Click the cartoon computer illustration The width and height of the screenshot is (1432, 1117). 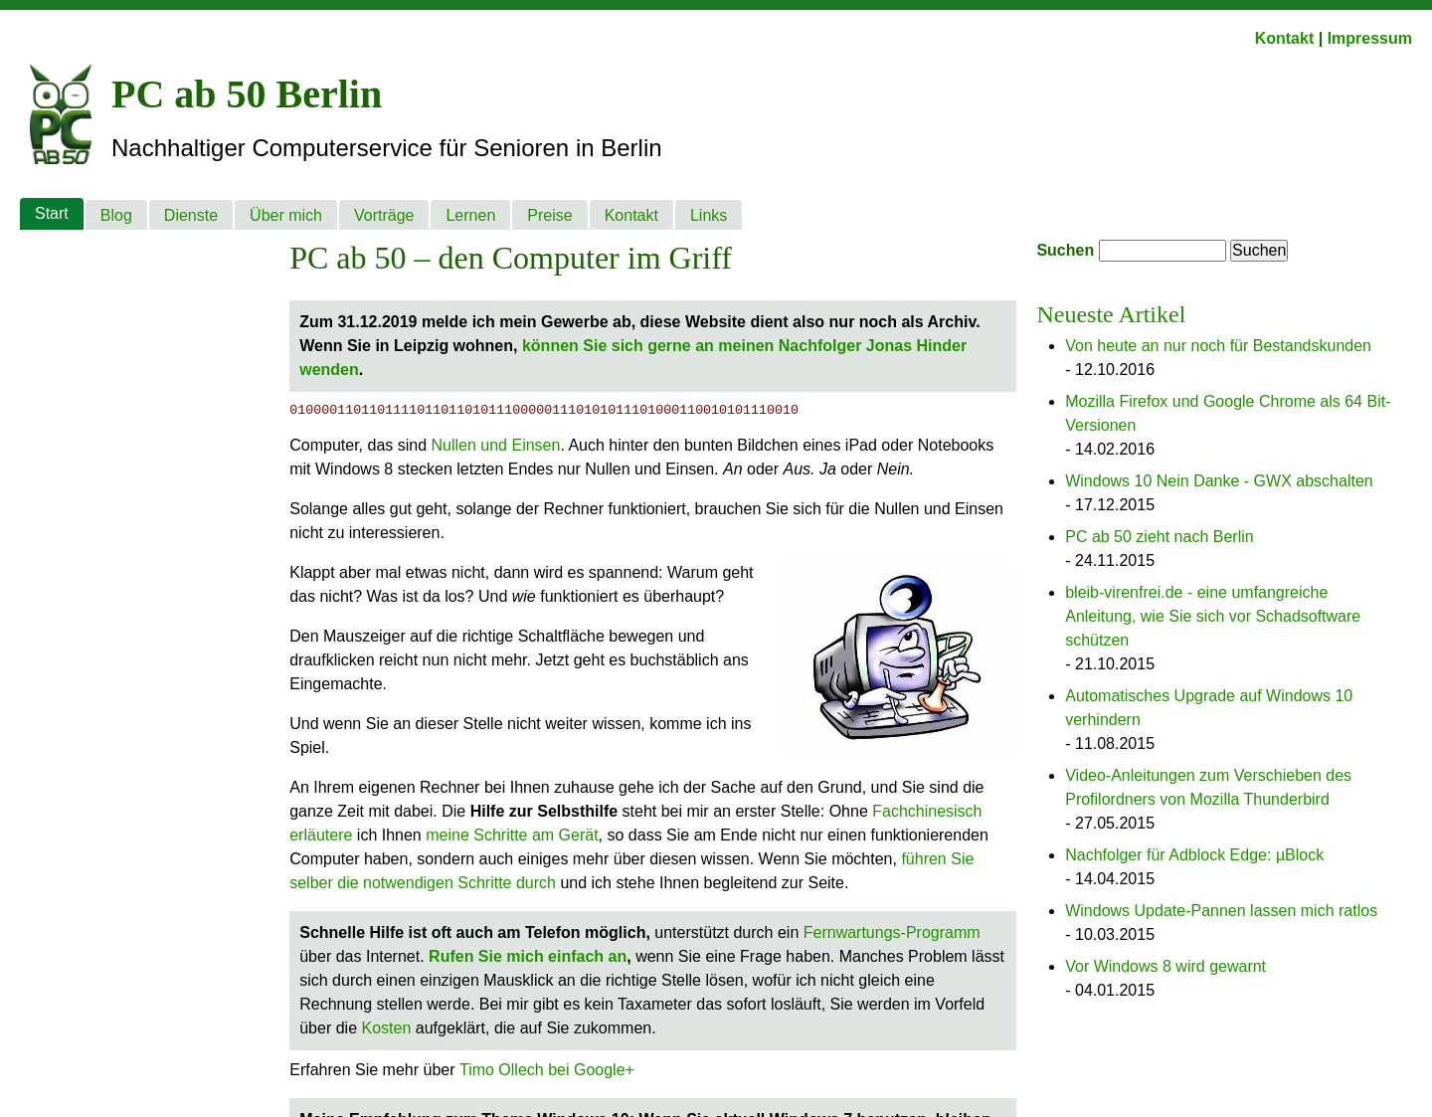pos(896,655)
